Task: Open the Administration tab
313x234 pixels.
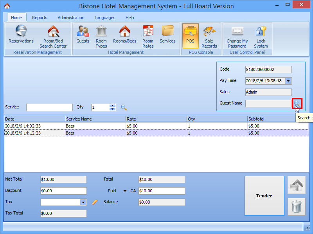Action: click(71, 18)
